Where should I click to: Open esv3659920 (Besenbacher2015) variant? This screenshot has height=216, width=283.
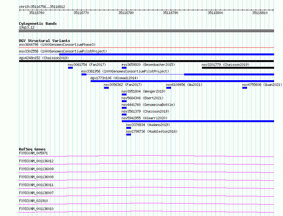point(148,65)
